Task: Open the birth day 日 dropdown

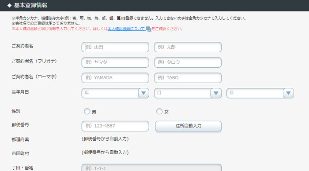Action: point(260,93)
